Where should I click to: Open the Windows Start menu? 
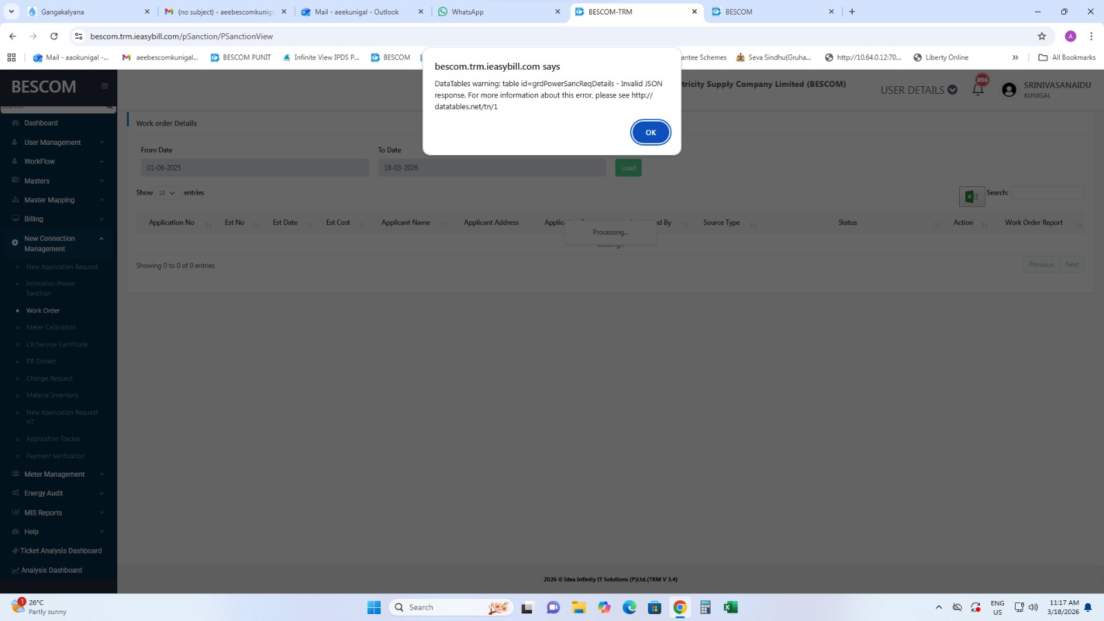pyautogui.click(x=374, y=607)
